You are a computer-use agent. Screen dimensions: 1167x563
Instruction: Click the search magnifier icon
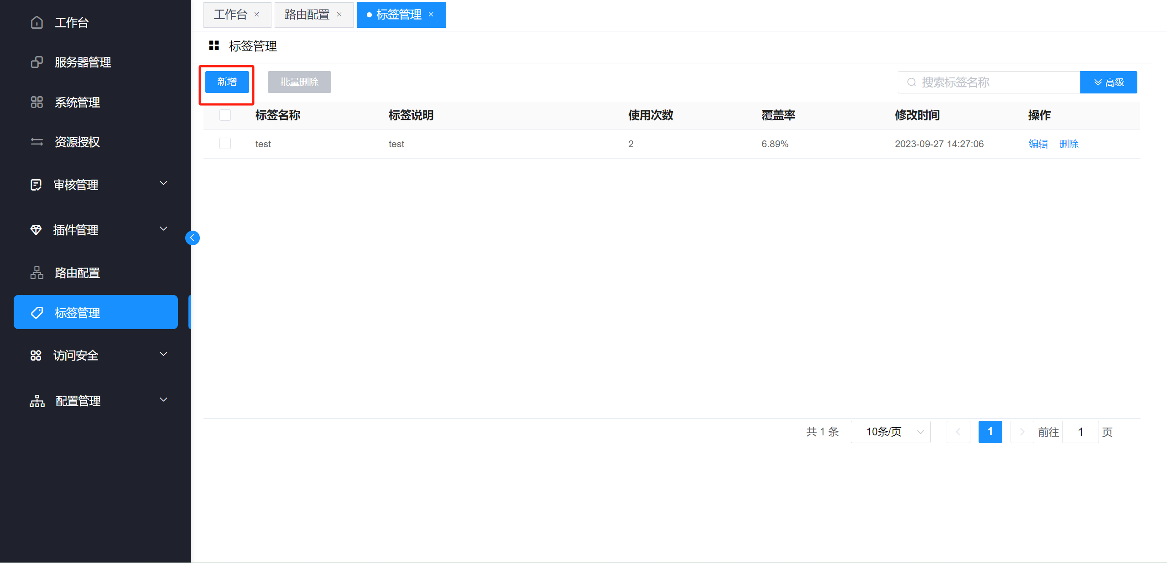pyautogui.click(x=912, y=82)
